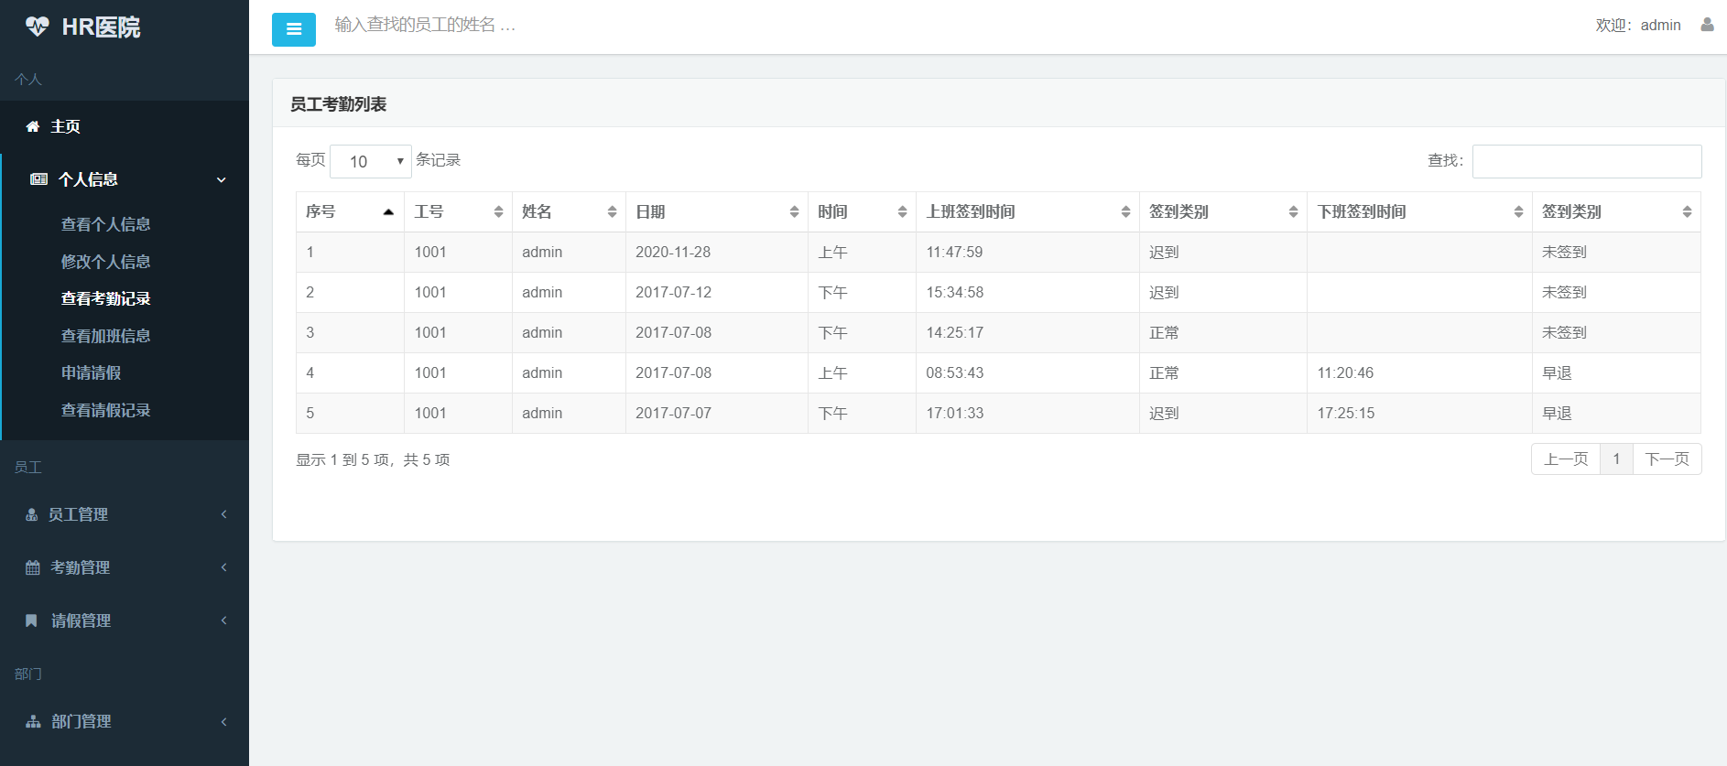The image size is (1727, 766).
Task: Open the user profile icon next to admin
Action: pyautogui.click(x=1707, y=25)
